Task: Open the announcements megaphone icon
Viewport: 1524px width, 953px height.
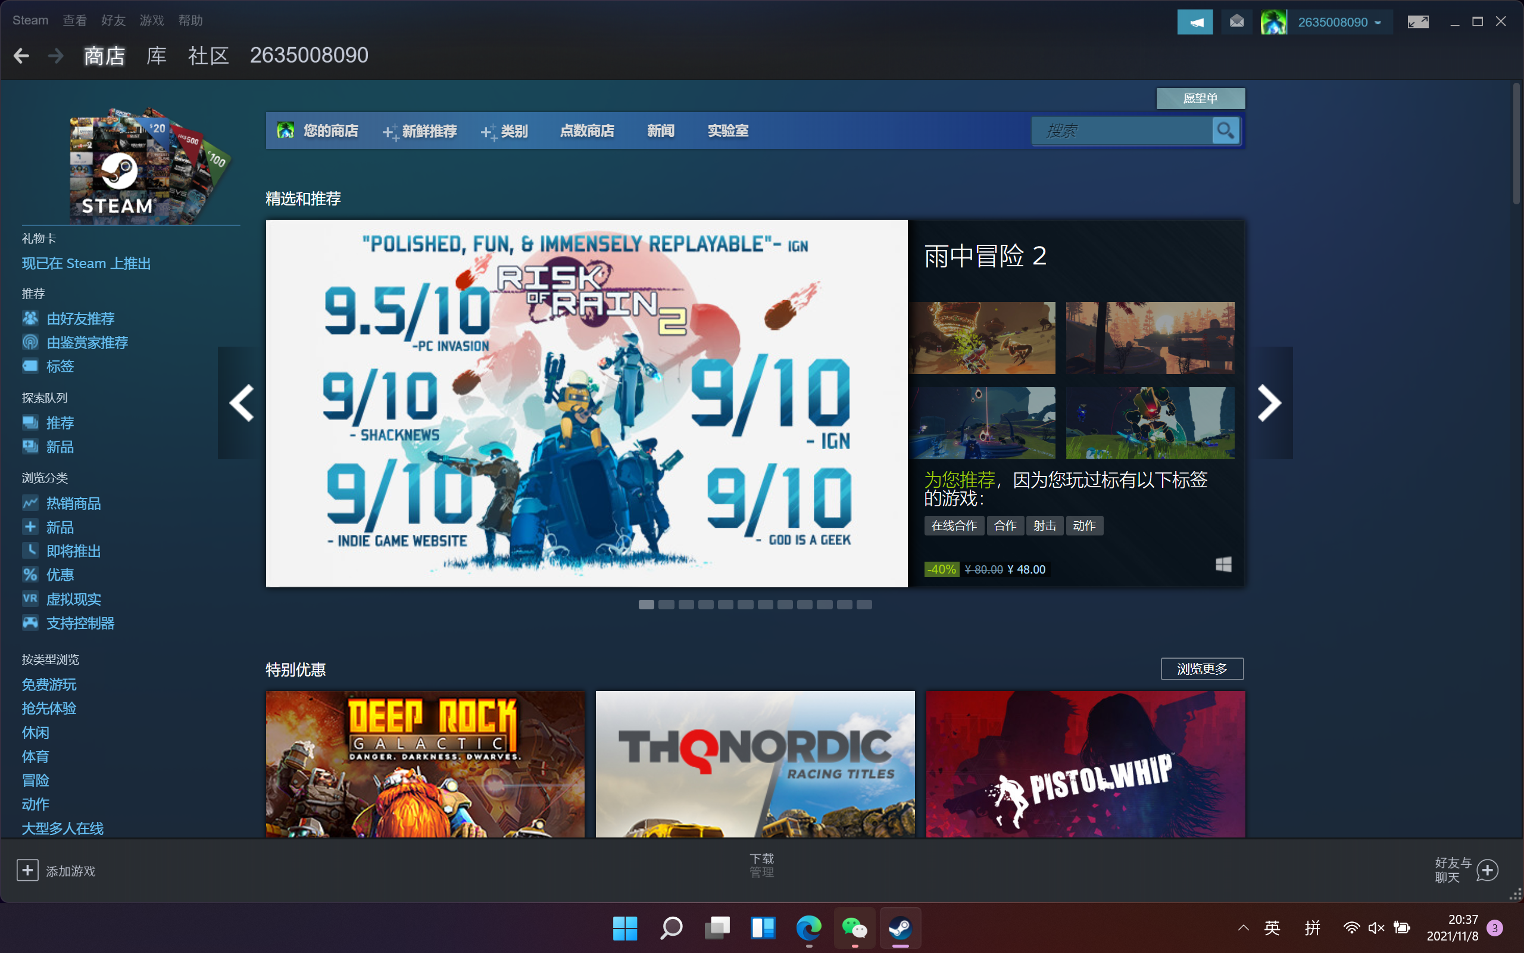Action: (x=1195, y=22)
